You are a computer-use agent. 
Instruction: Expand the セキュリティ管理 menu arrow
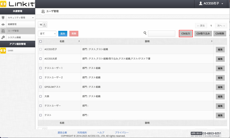click(33, 18)
